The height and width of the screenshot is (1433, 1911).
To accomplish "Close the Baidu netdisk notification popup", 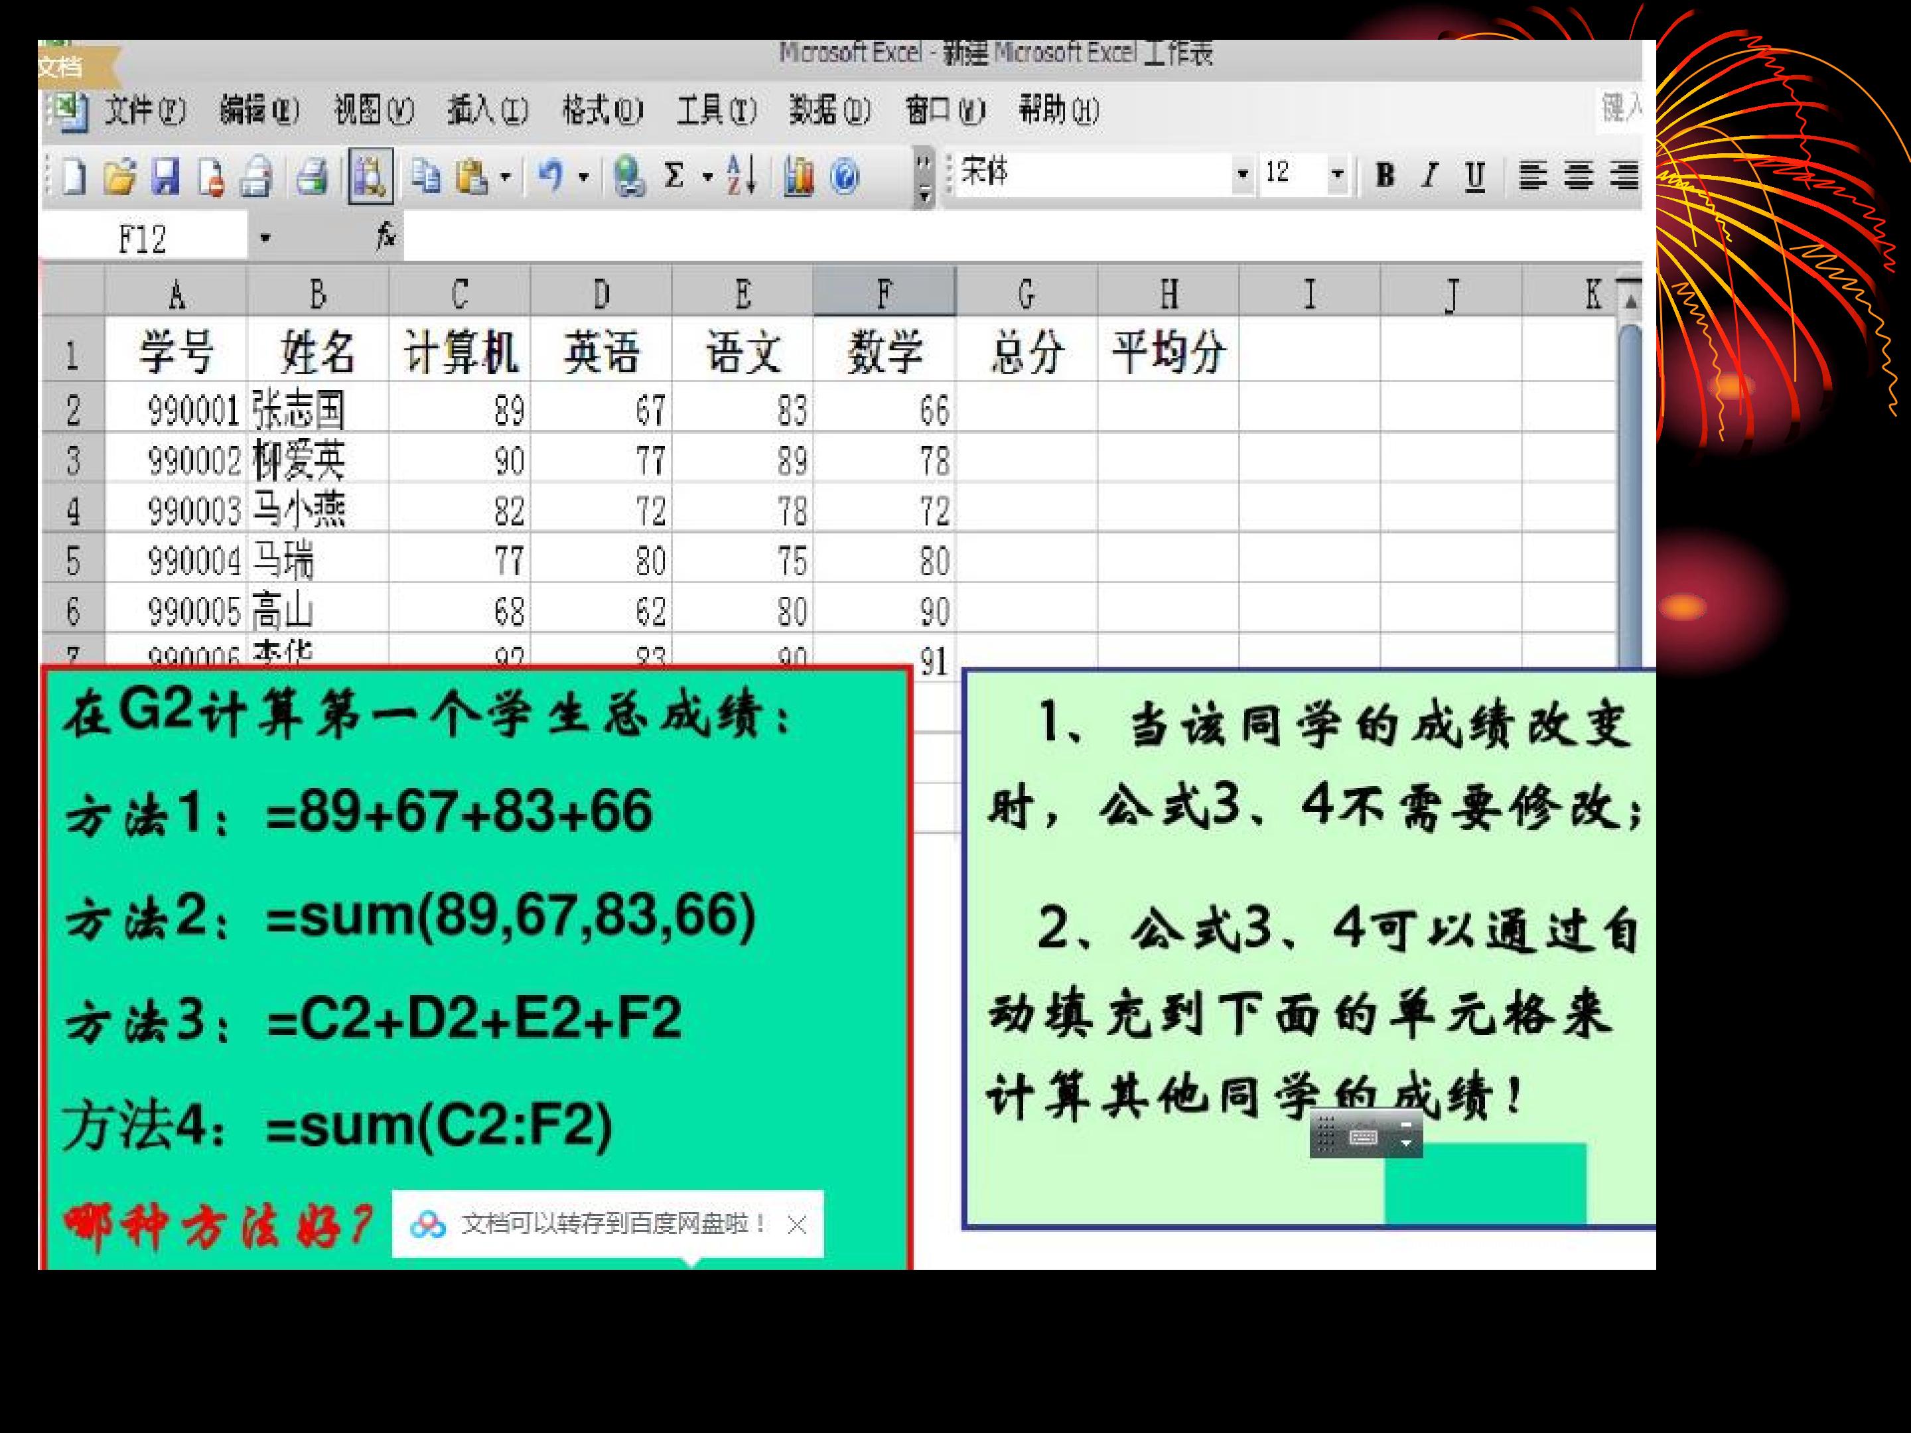I will [x=798, y=1224].
